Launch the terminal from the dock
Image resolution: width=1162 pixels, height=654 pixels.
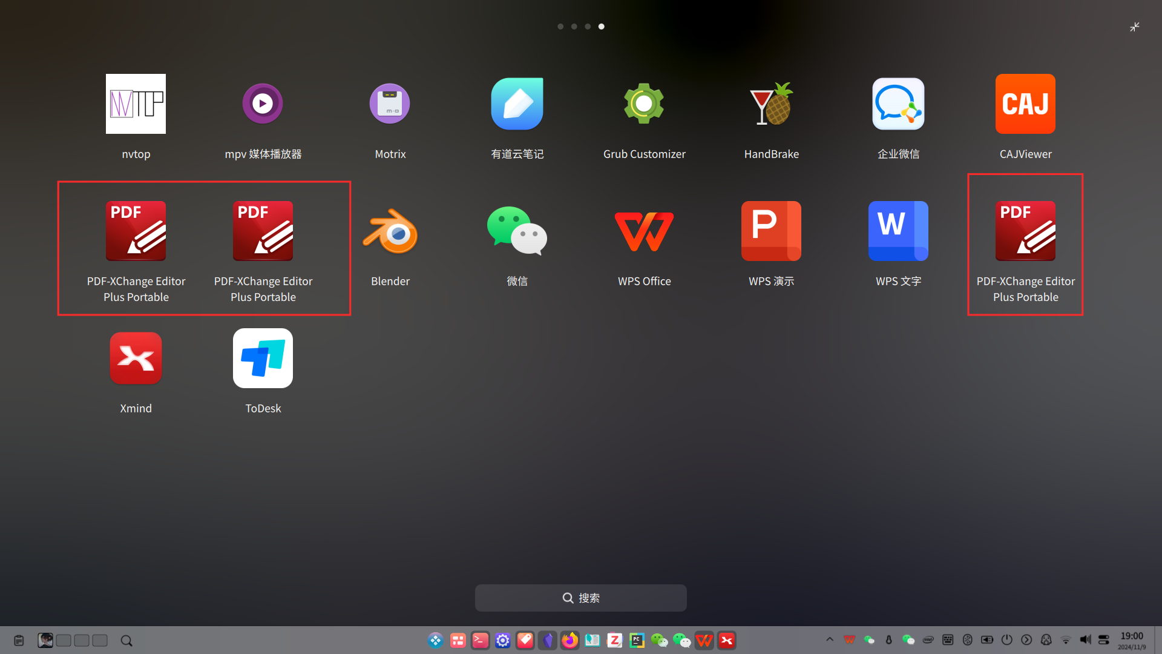(x=481, y=640)
